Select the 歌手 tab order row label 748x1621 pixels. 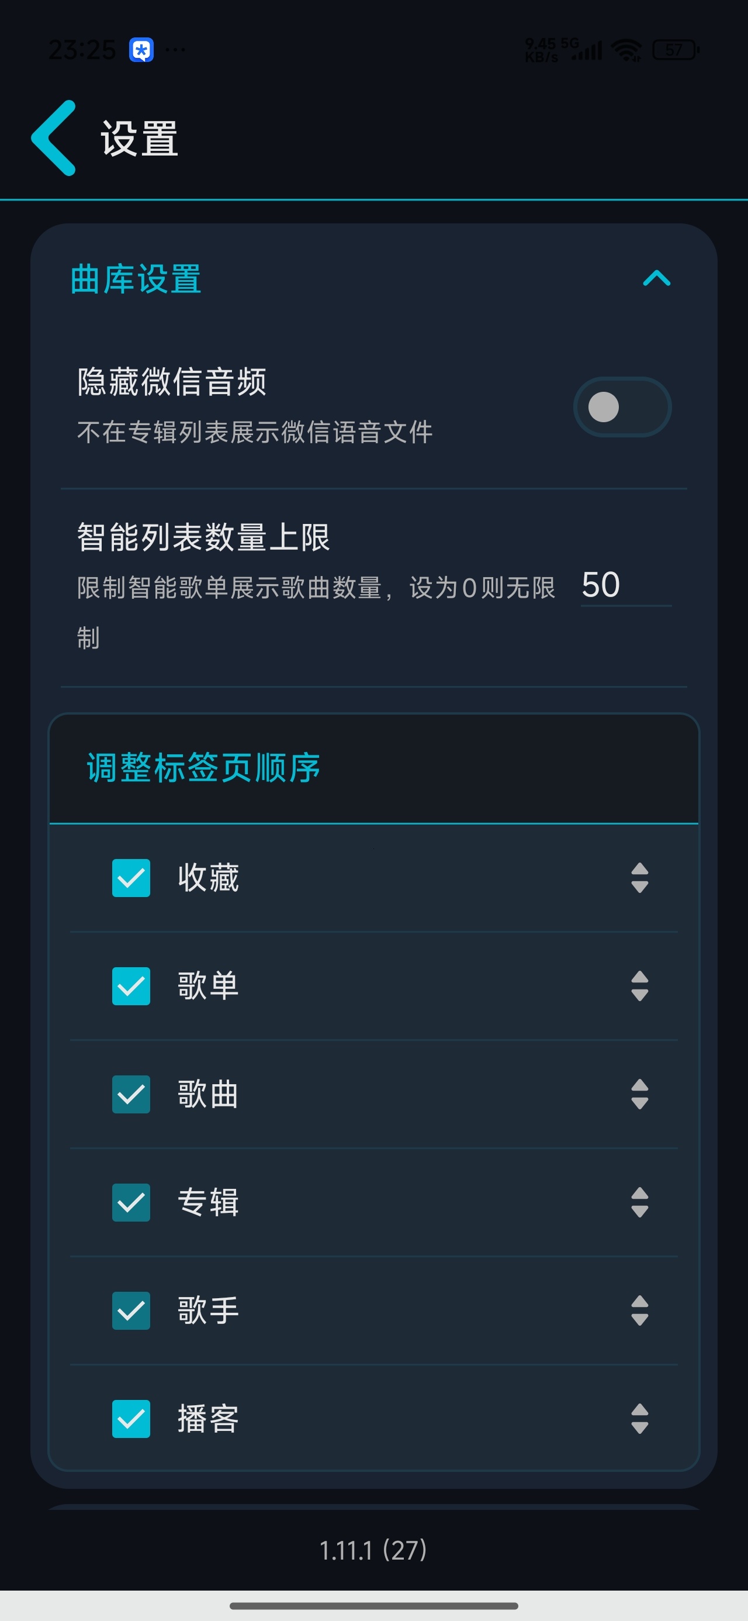[x=208, y=1310]
